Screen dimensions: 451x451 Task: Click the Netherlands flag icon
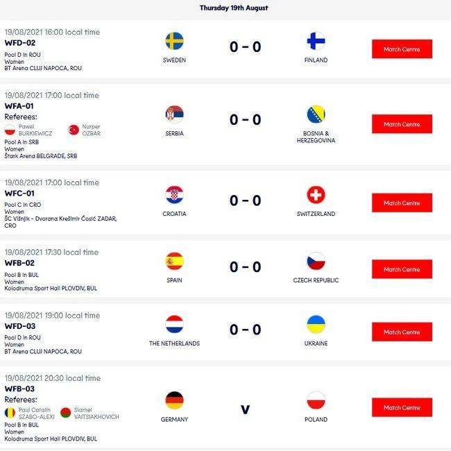click(x=174, y=324)
